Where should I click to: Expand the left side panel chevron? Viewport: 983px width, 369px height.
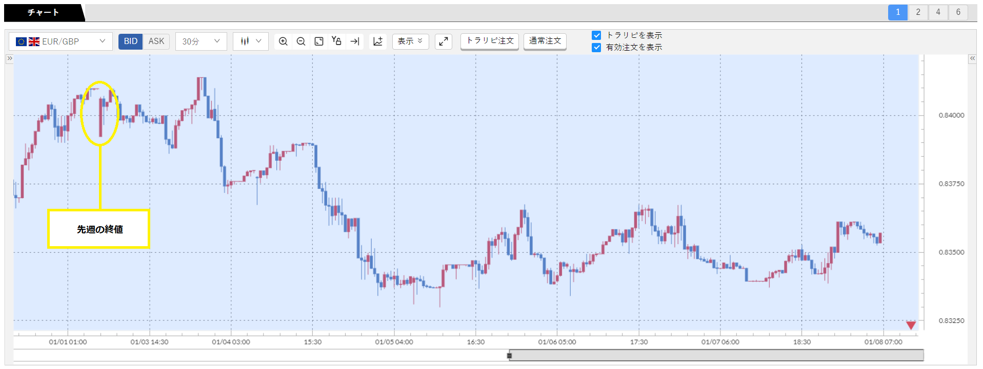pyautogui.click(x=9, y=58)
